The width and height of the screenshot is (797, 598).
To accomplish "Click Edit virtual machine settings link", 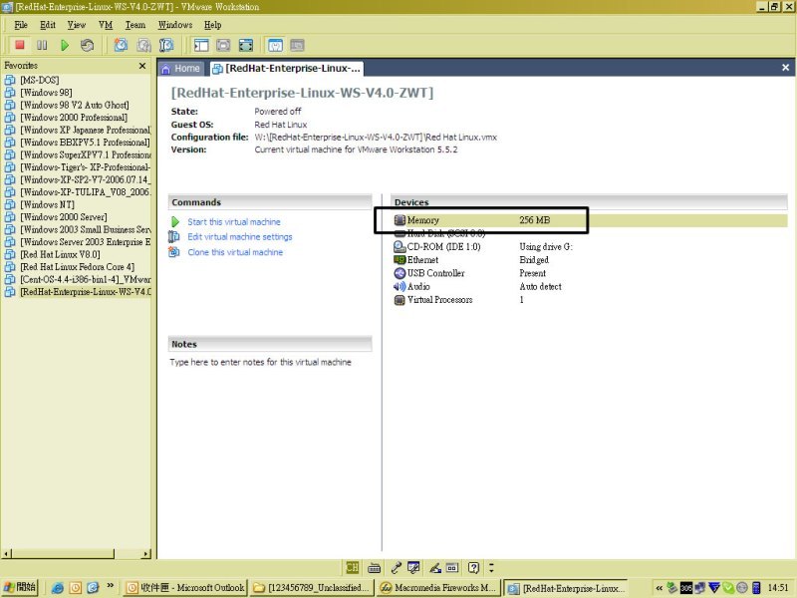I will 240,236.
